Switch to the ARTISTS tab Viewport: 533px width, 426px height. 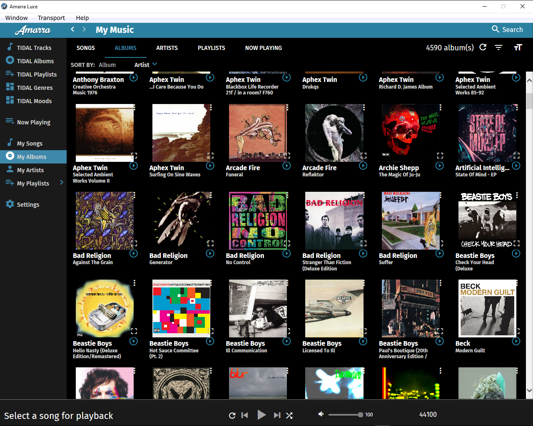point(167,48)
